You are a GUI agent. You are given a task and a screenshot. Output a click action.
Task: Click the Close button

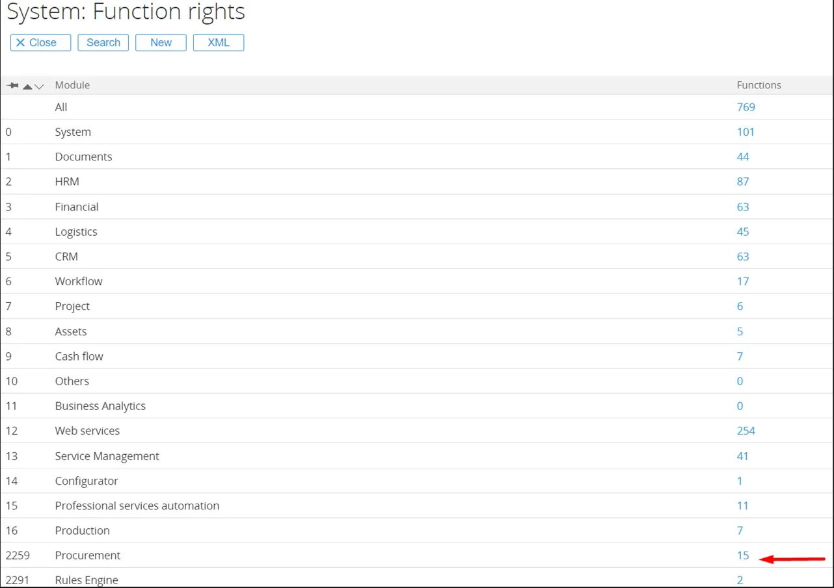tap(40, 43)
